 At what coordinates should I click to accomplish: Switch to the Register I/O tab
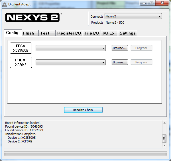coord(69,33)
